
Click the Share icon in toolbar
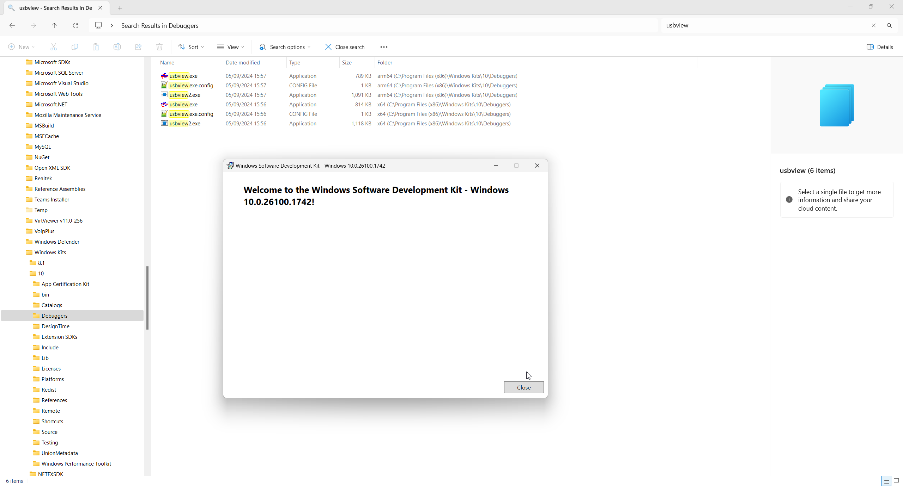[x=138, y=47]
